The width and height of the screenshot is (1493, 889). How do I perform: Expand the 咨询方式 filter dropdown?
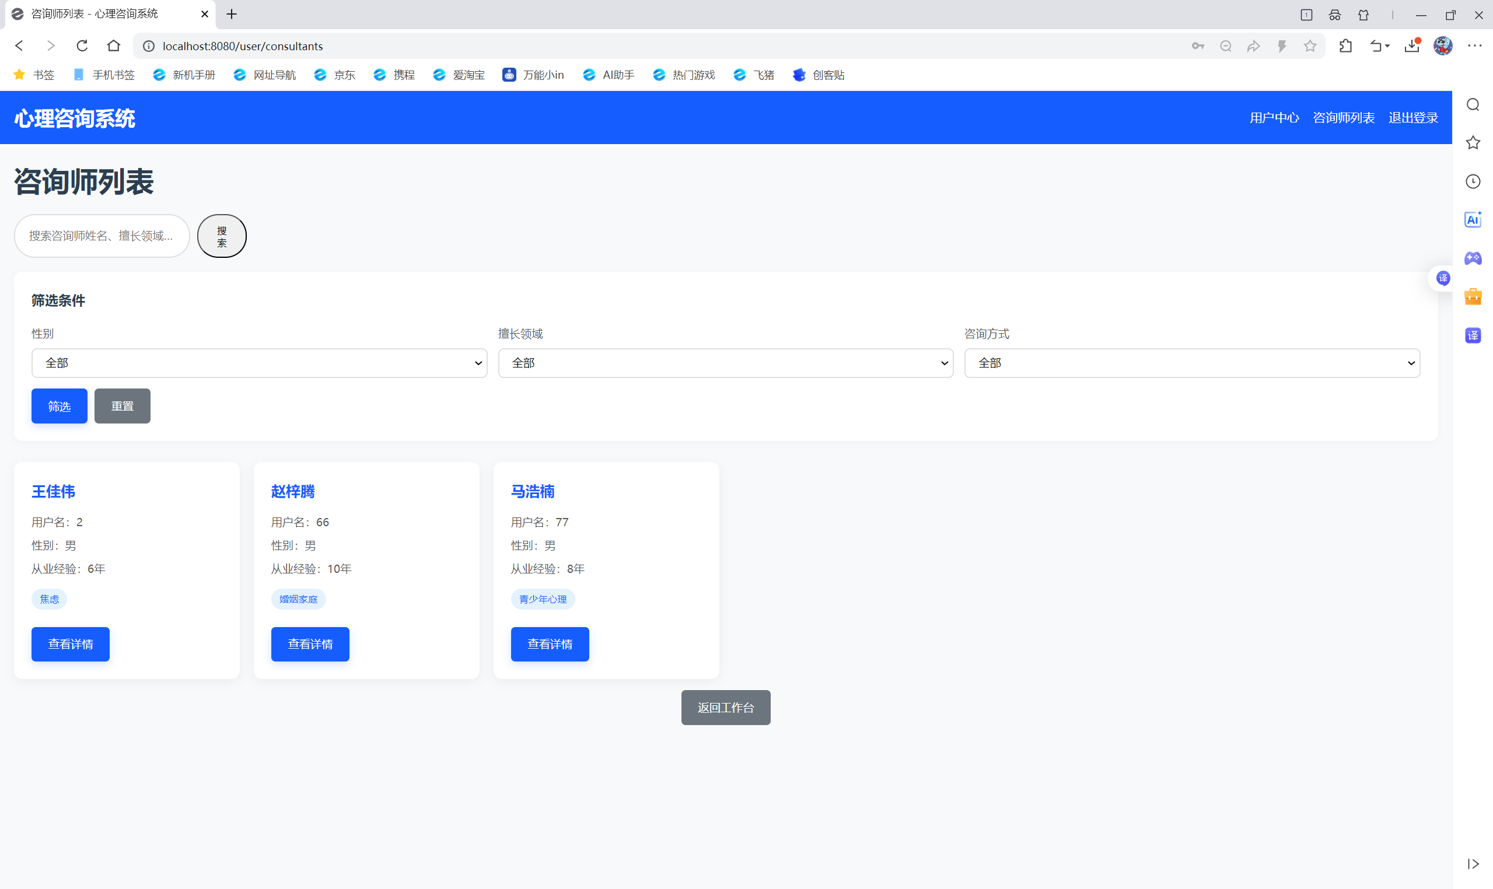point(1191,363)
